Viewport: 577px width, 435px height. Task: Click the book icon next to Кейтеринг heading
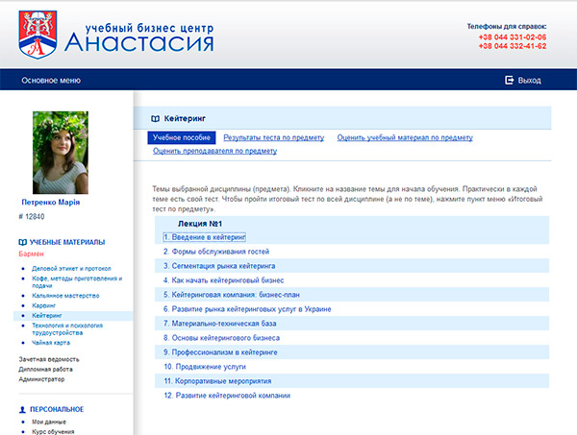[x=155, y=118]
